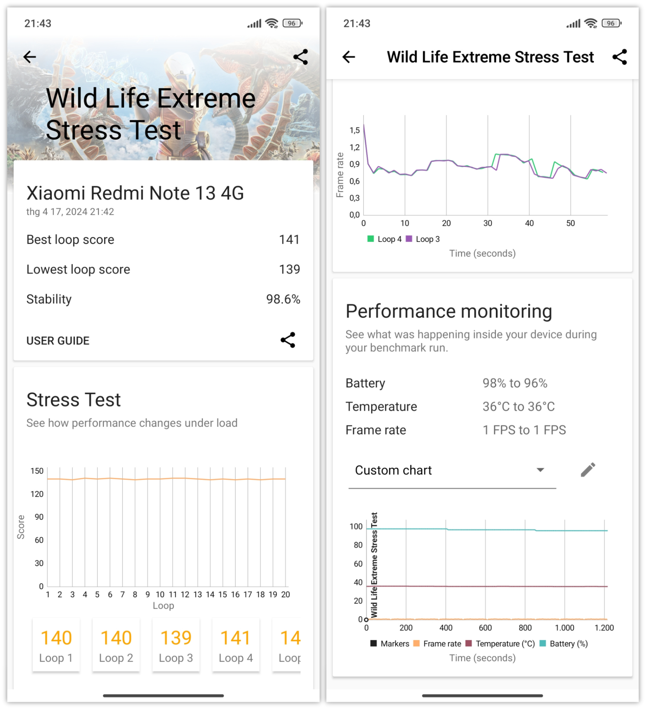Toggle Frame rate legend swatch
The height and width of the screenshot is (710, 646).
pos(416,643)
